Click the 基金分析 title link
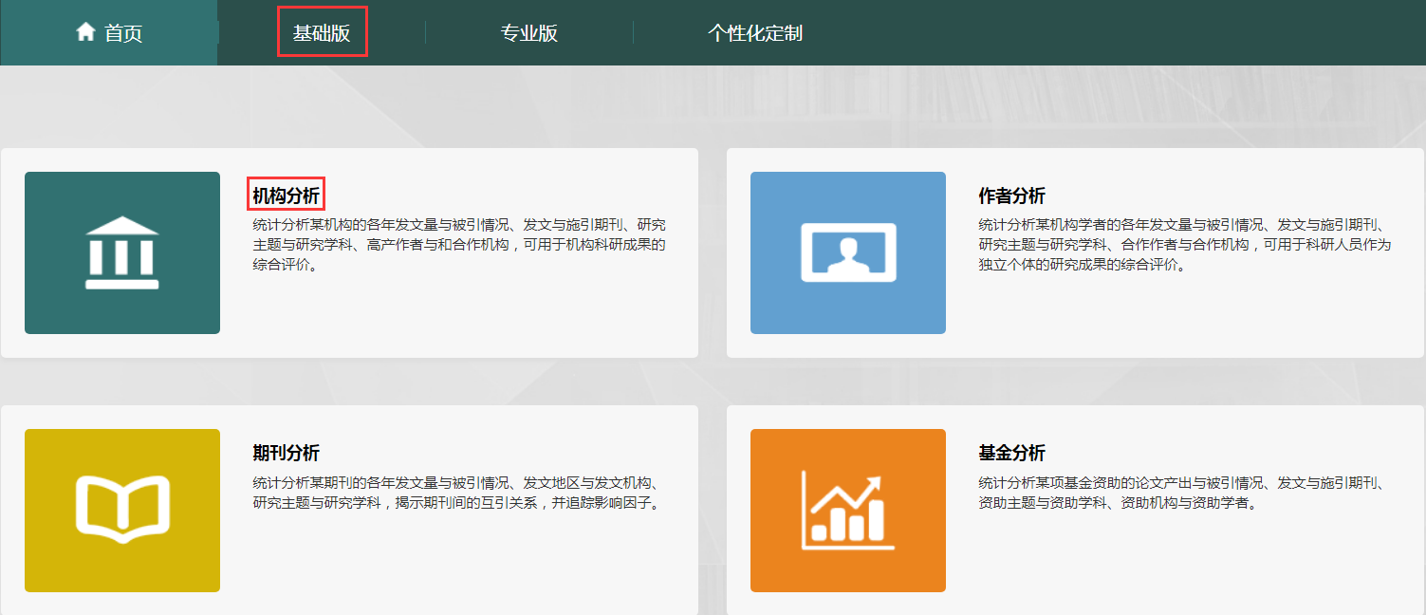 point(1011,453)
